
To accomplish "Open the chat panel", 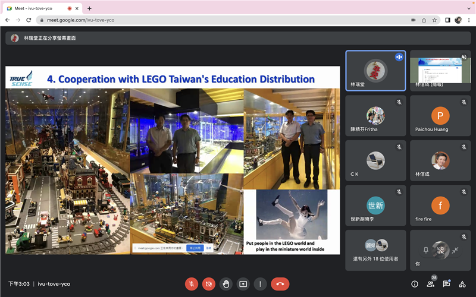I will click(x=446, y=284).
